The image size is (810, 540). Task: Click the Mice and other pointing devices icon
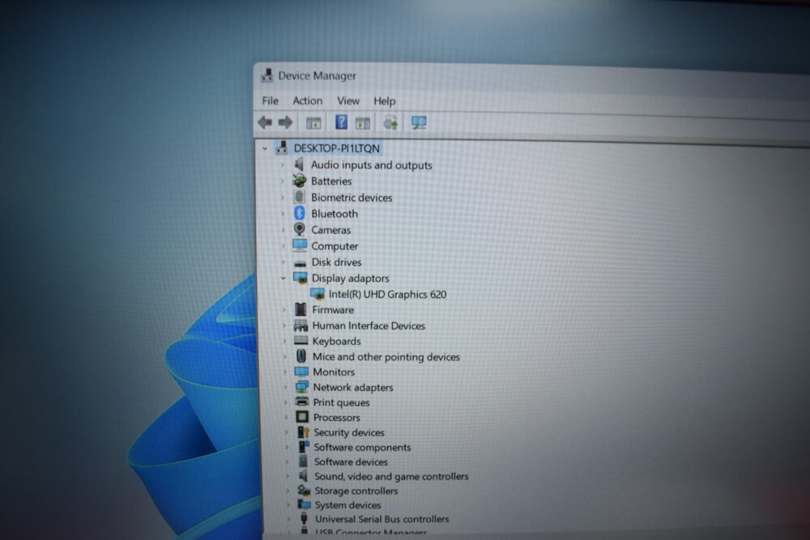pyautogui.click(x=301, y=355)
